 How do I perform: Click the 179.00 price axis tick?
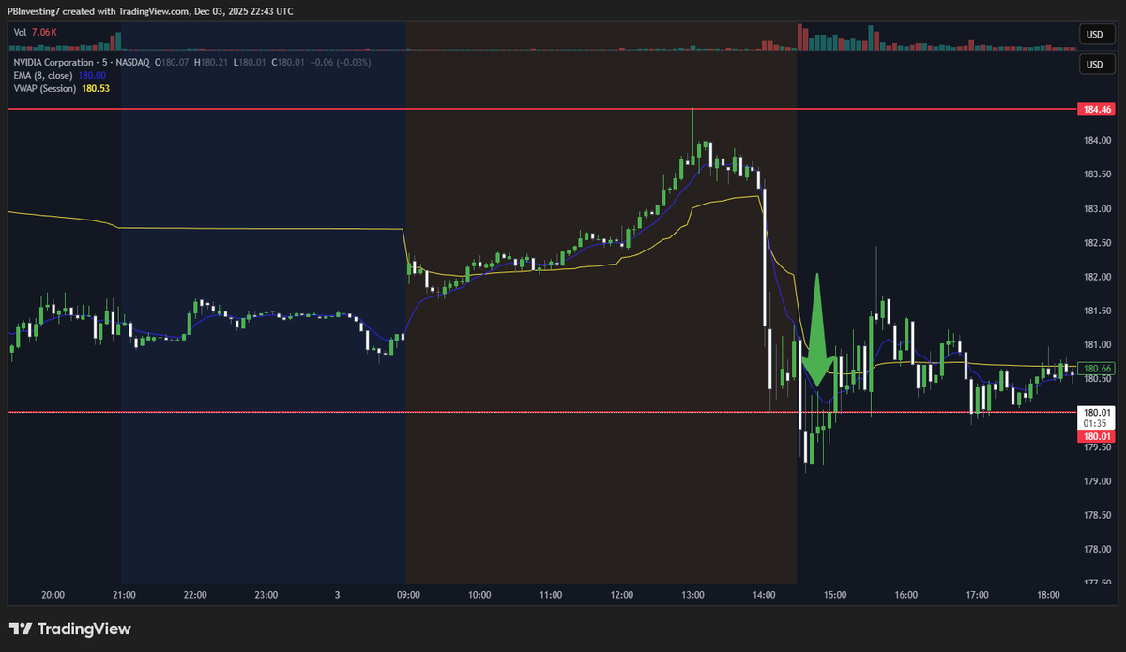click(x=1098, y=481)
